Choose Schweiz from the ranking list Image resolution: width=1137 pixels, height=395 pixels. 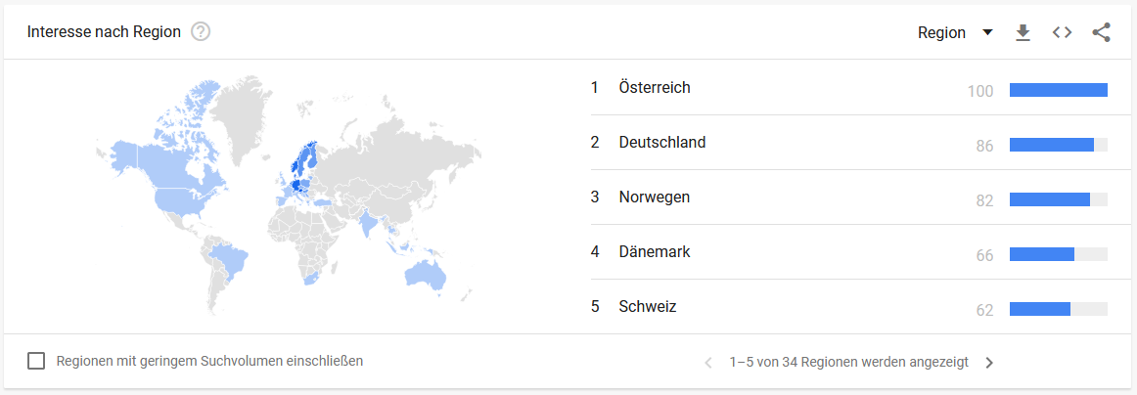click(647, 307)
